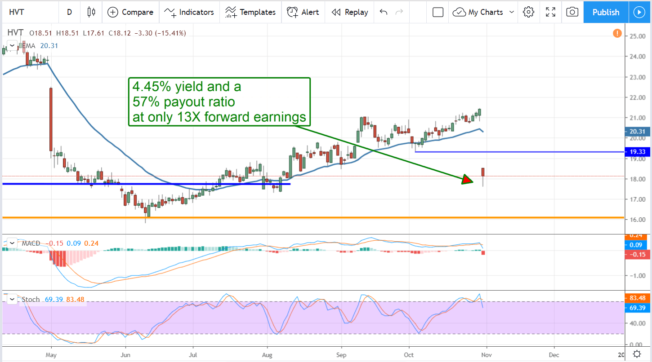
Task: Enter fullscreen chart mode
Action: 550,12
